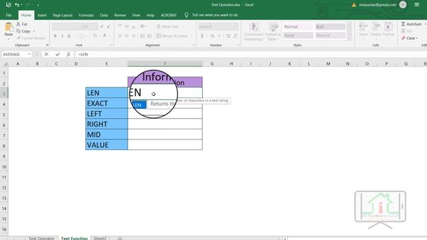Open the font size dropdown

pyautogui.click(x=95, y=27)
